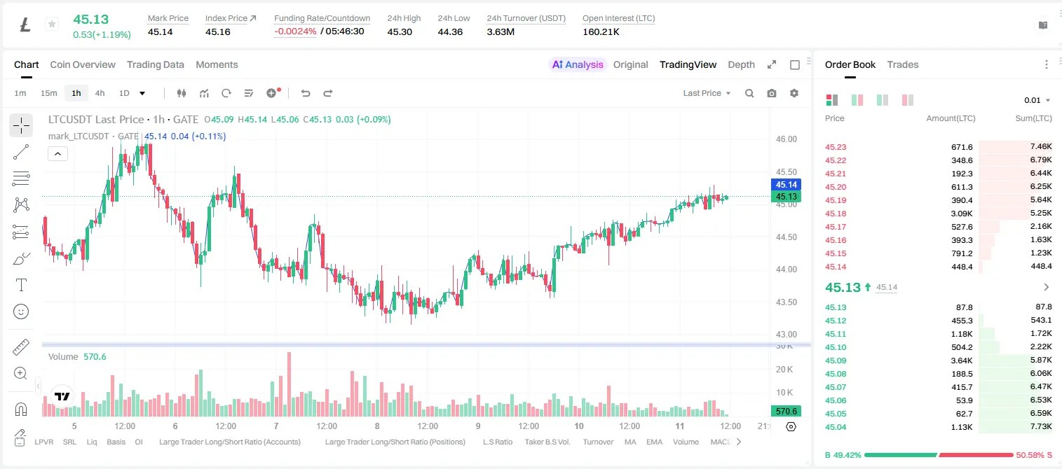Expand the 0.01 price grouping dropdown

(1037, 100)
